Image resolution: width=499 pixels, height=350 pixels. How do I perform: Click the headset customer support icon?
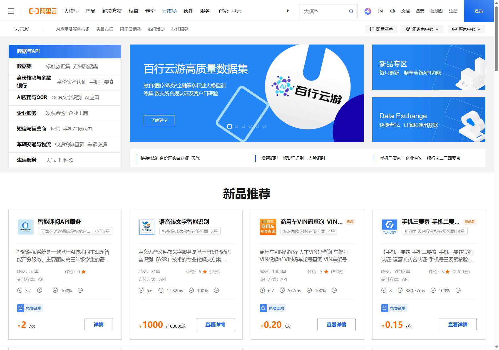click(x=392, y=11)
